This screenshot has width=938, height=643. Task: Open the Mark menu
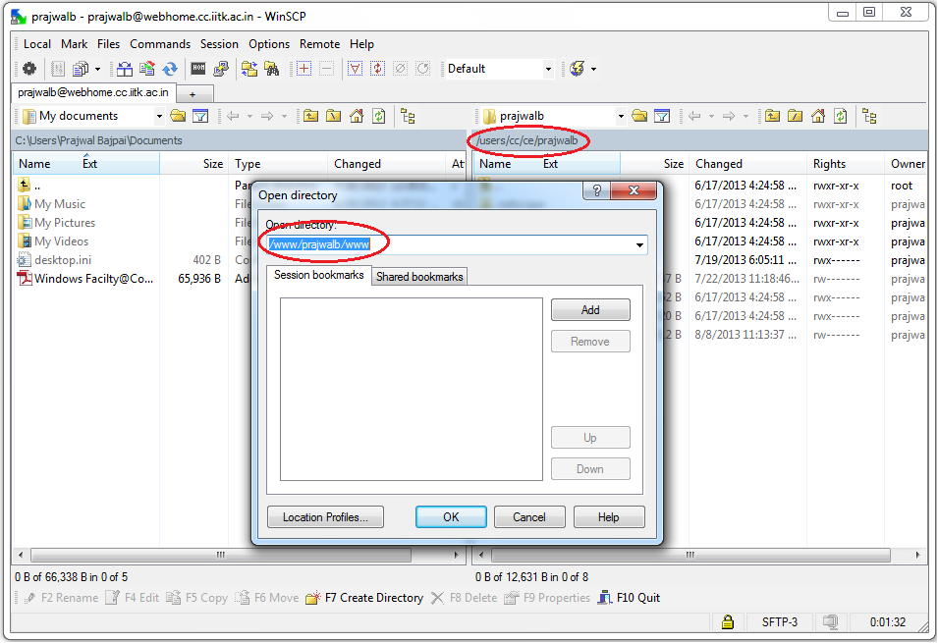(75, 43)
